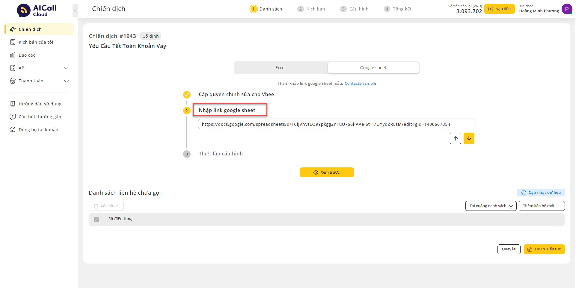This screenshot has height=289, width=576.
Task: Open Câu hỏi thường gặp help page
Action: point(40,117)
